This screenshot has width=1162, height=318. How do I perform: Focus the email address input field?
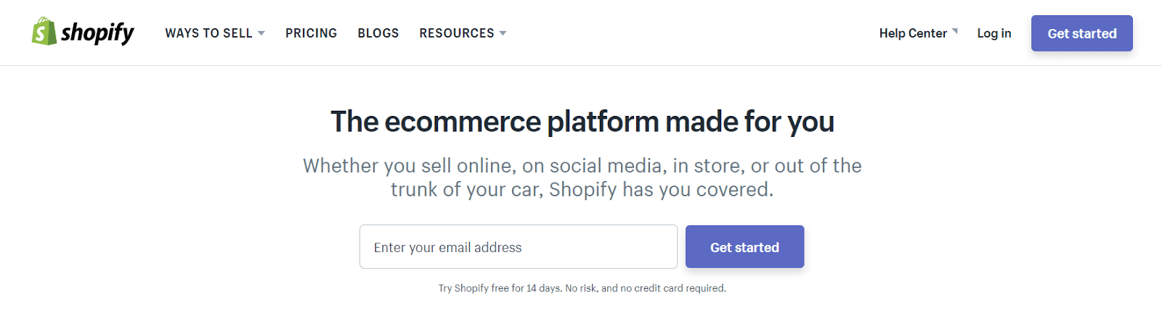(x=518, y=247)
